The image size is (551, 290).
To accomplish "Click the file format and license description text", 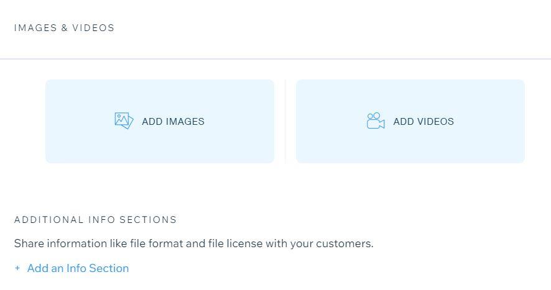I will click(x=193, y=243).
